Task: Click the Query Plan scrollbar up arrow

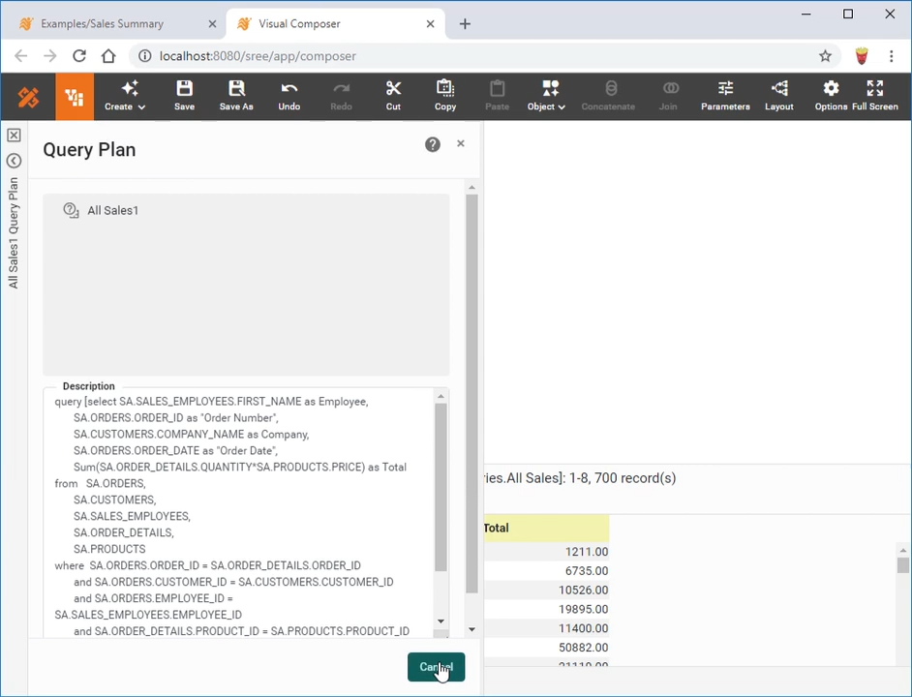Action: [x=471, y=188]
